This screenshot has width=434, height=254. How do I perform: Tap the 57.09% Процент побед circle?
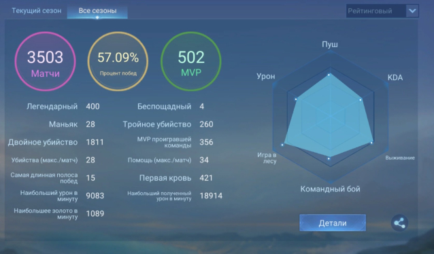pos(118,61)
